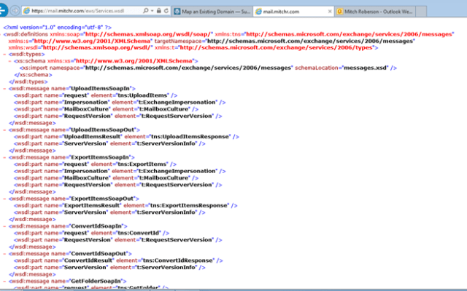
Task: Collapse the ConvertIdSoapIn message node
Action: [5, 226]
